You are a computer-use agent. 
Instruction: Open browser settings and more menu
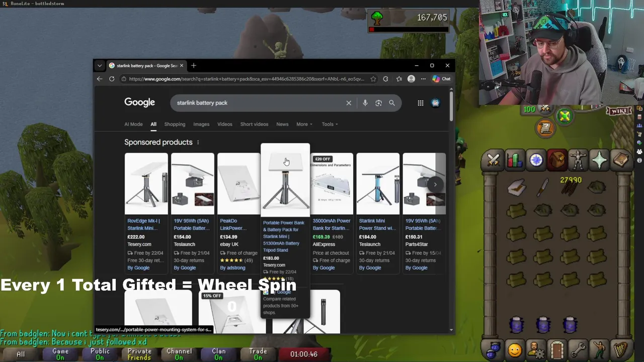point(423,79)
